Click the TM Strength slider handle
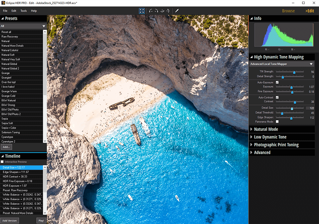The width and height of the screenshot is (319, 224). [294, 72]
